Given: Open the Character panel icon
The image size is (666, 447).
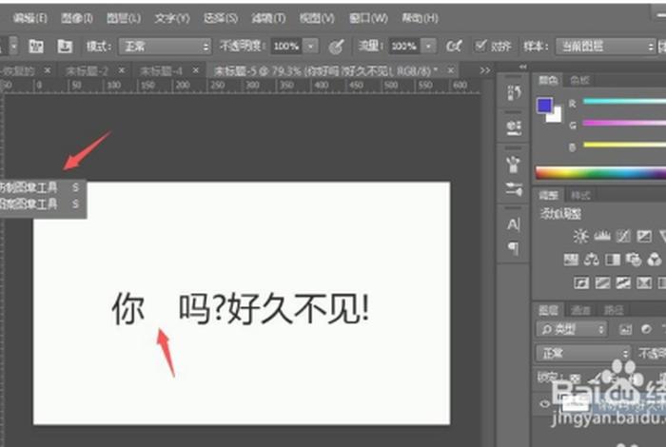Looking at the screenshot, I should pyautogui.click(x=514, y=224).
